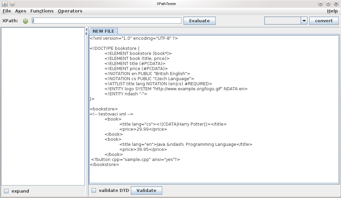The width and height of the screenshot is (341, 198).
Task: Click the Harry Potter title line
Action: coord(173,124)
